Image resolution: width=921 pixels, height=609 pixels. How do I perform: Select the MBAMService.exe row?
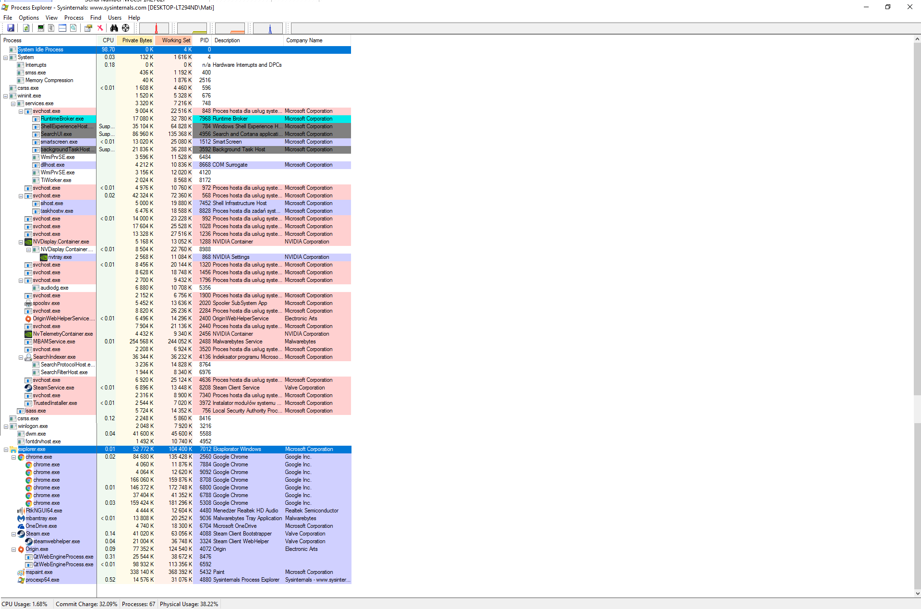click(176, 341)
